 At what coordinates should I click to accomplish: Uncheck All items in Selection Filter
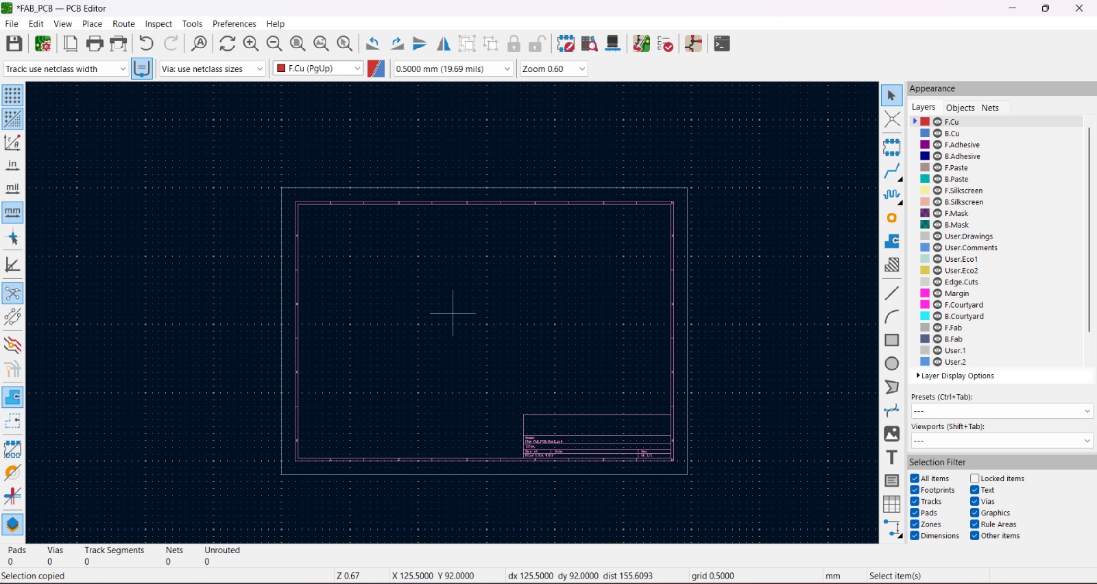tap(915, 478)
